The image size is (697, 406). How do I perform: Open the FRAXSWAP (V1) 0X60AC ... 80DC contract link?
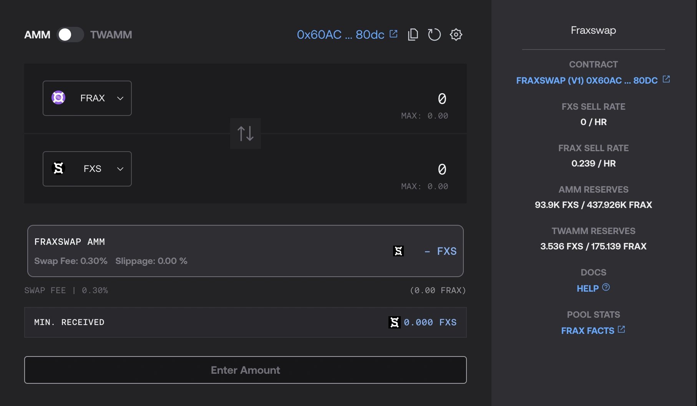tap(587, 81)
